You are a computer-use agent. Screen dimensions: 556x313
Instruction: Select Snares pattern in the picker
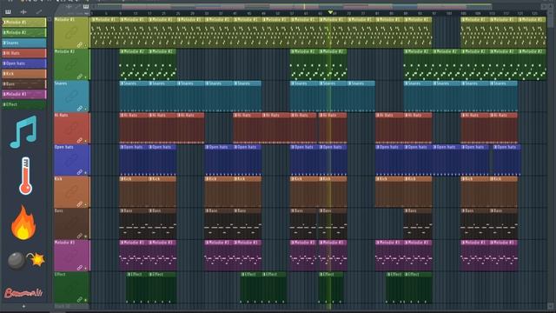click(x=24, y=43)
